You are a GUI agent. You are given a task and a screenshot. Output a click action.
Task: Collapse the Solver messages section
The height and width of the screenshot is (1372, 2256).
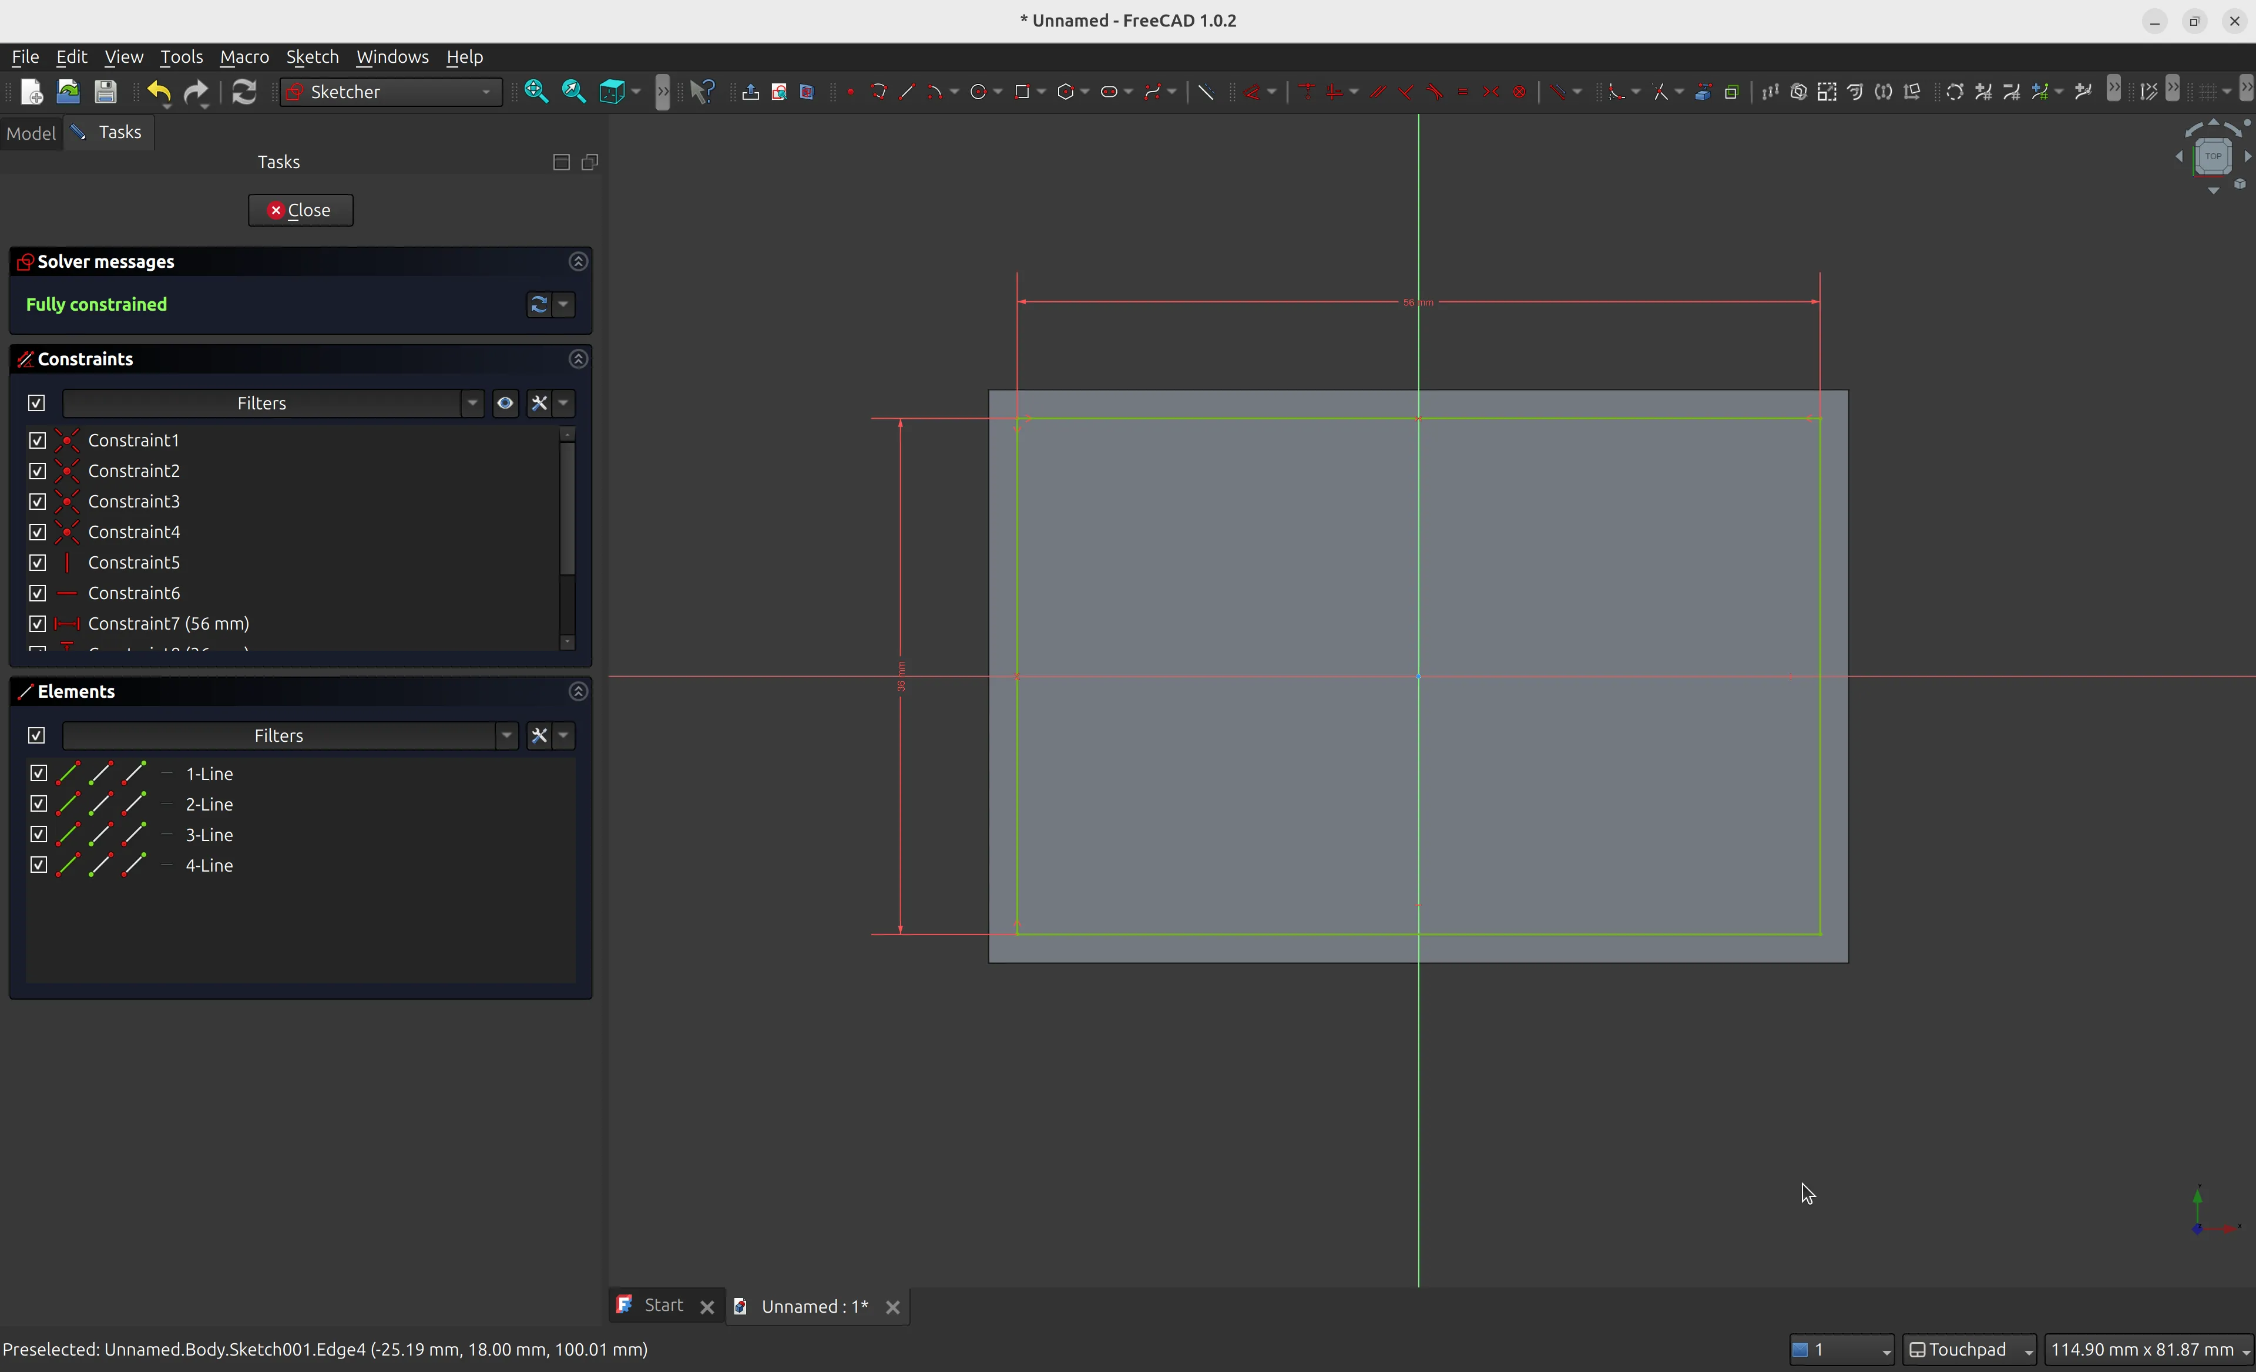(x=578, y=262)
